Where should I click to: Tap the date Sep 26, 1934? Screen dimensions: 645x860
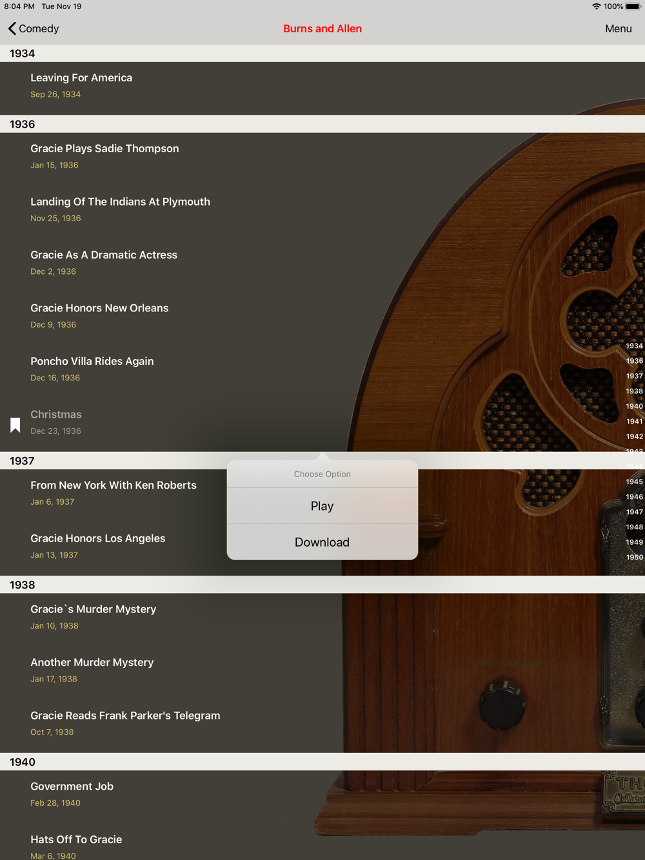tap(55, 94)
